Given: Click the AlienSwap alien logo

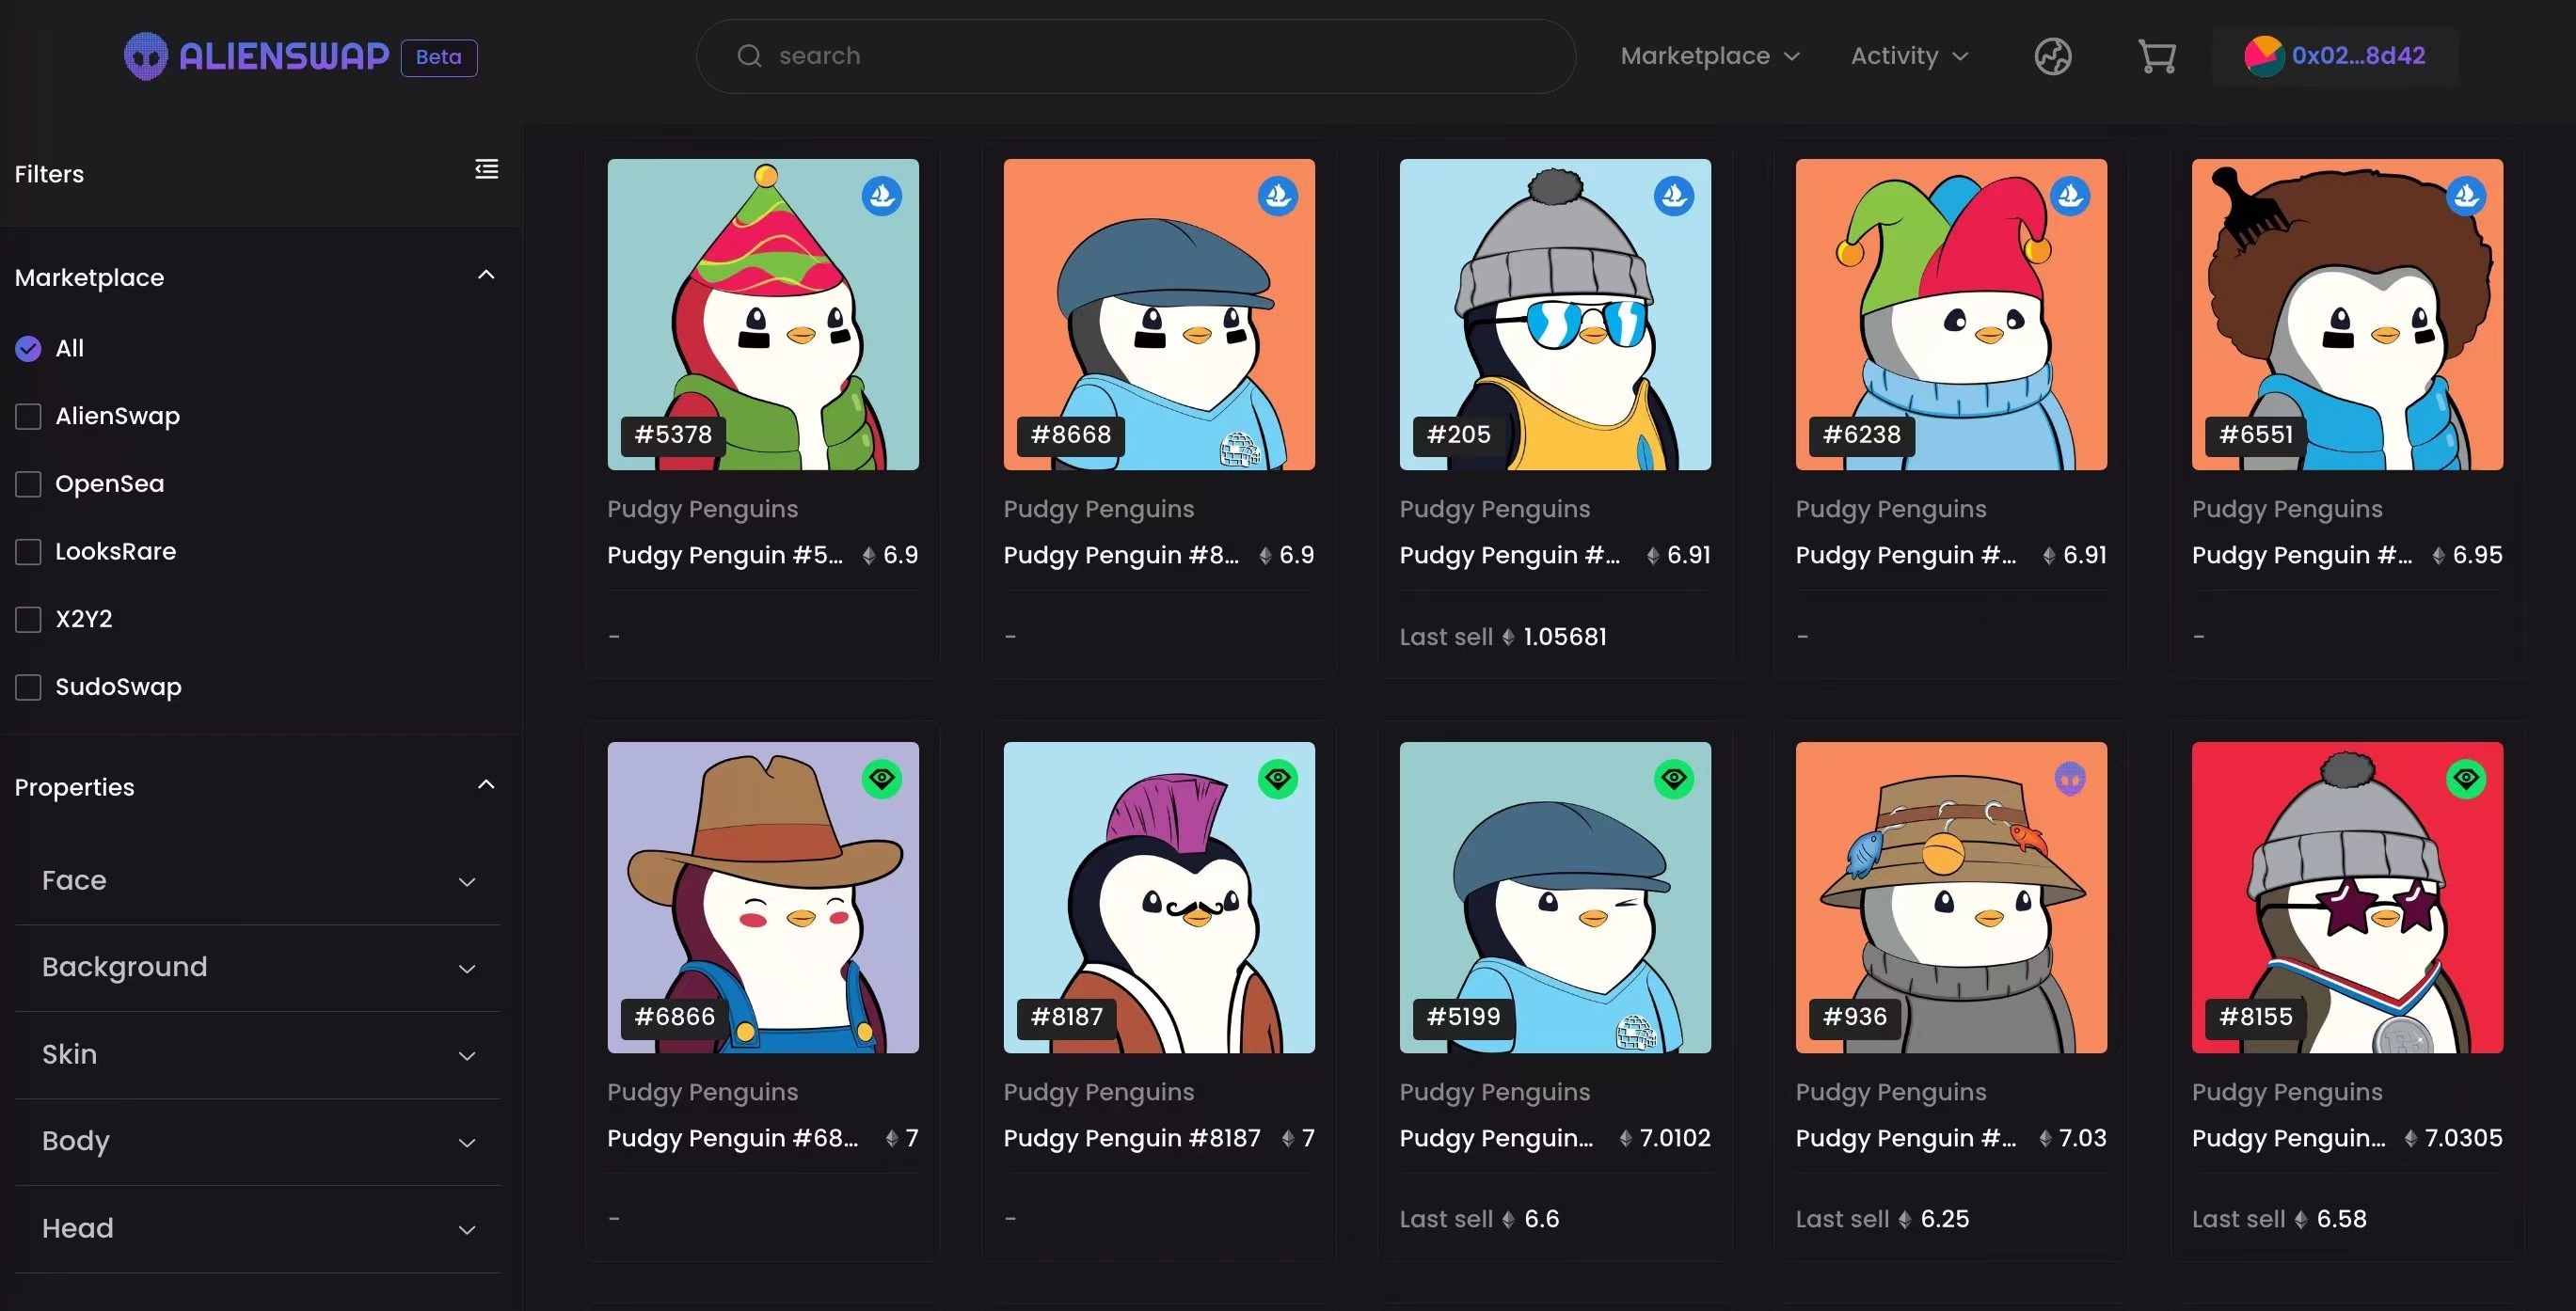Looking at the screenshot, I should coord(146,56).
